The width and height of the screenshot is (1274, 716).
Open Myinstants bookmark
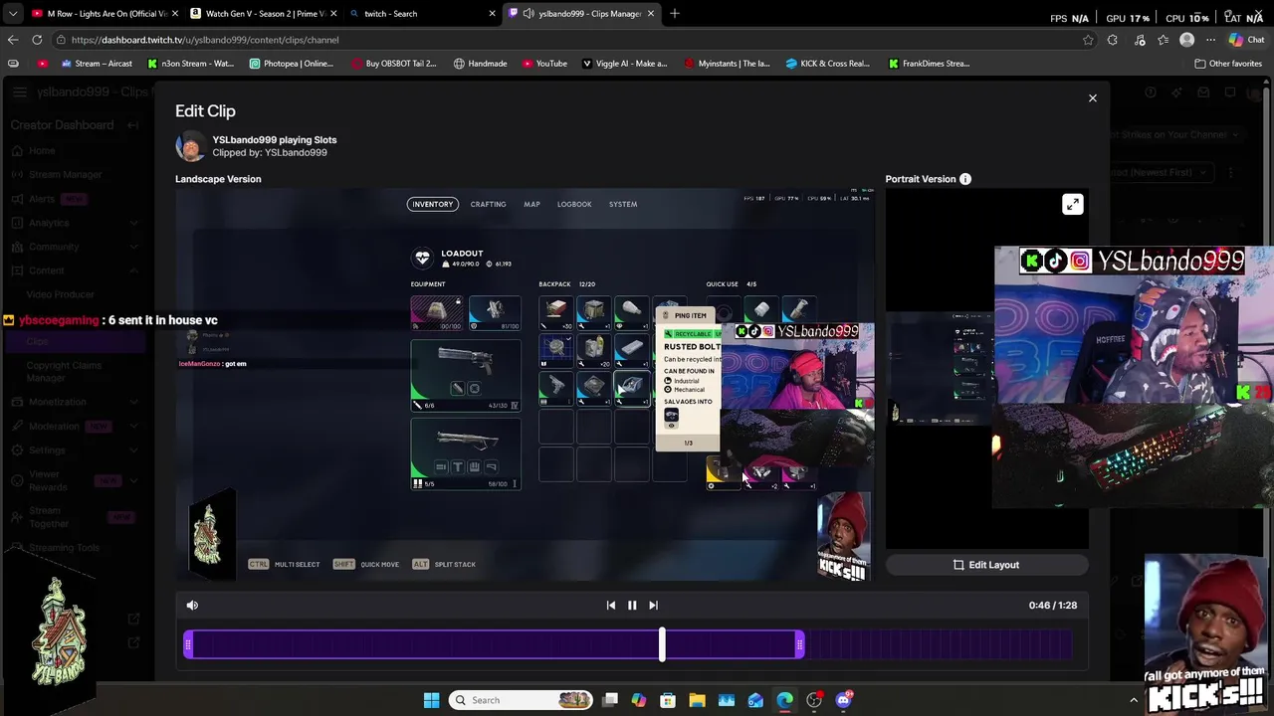pyautogui.click(x=726, y=63)
